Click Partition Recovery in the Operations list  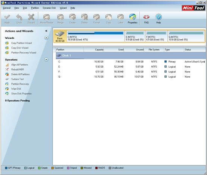point(20,84)
